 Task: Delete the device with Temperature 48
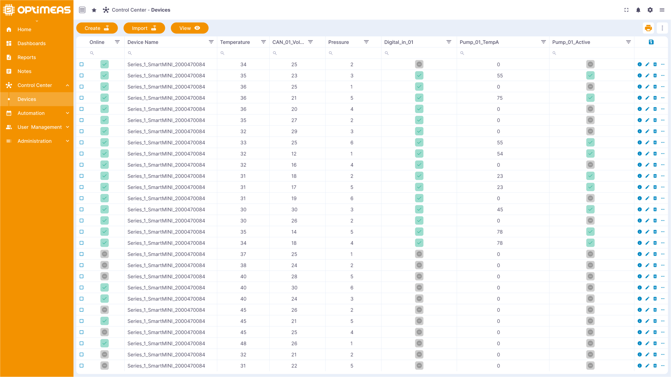coord(655,344)
